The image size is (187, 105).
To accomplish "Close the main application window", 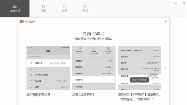I will [184, 3].
